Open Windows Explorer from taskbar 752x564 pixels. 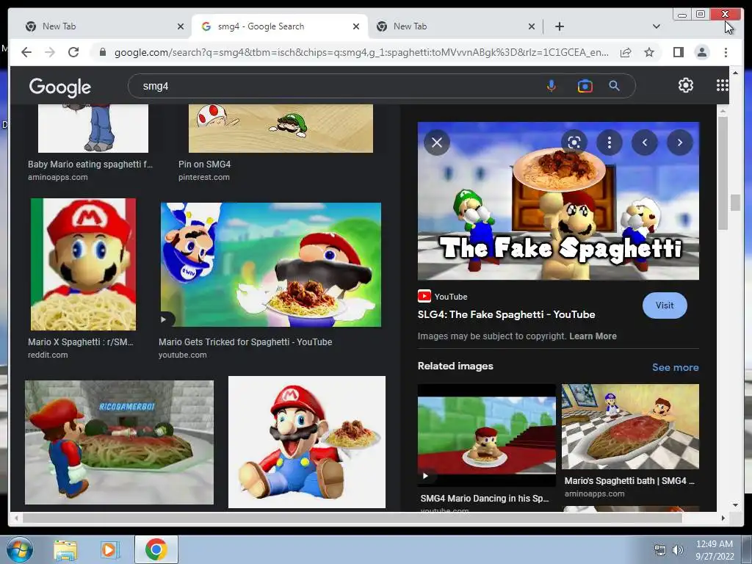65,550
